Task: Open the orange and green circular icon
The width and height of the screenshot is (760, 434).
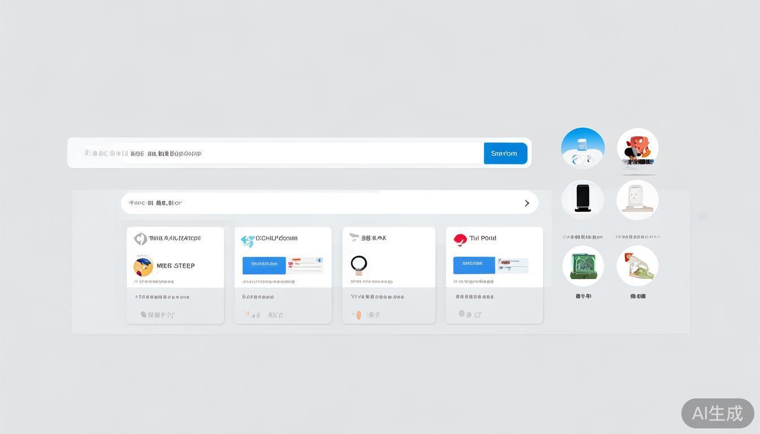Action: coord(637,266)
